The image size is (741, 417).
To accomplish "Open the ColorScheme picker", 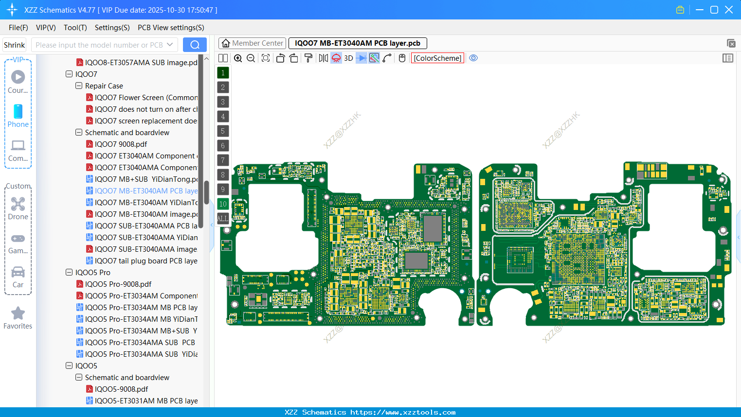I will [437, 58].
